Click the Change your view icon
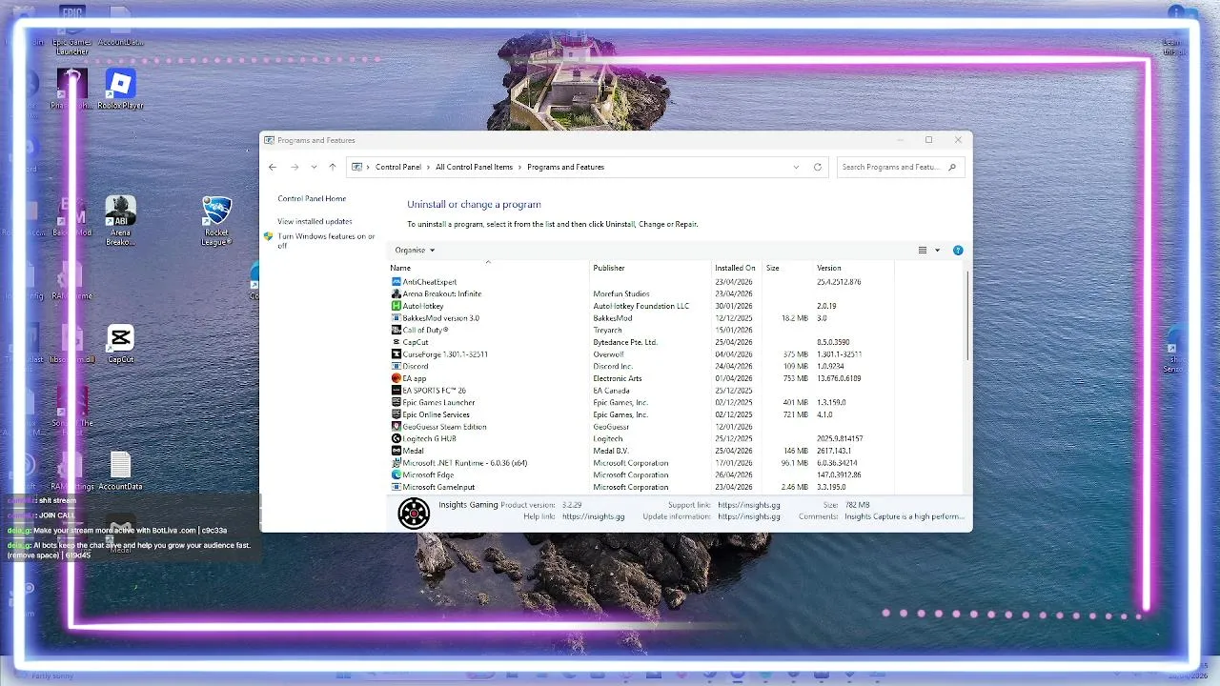Screen dimensions: 1220x686 922,251
